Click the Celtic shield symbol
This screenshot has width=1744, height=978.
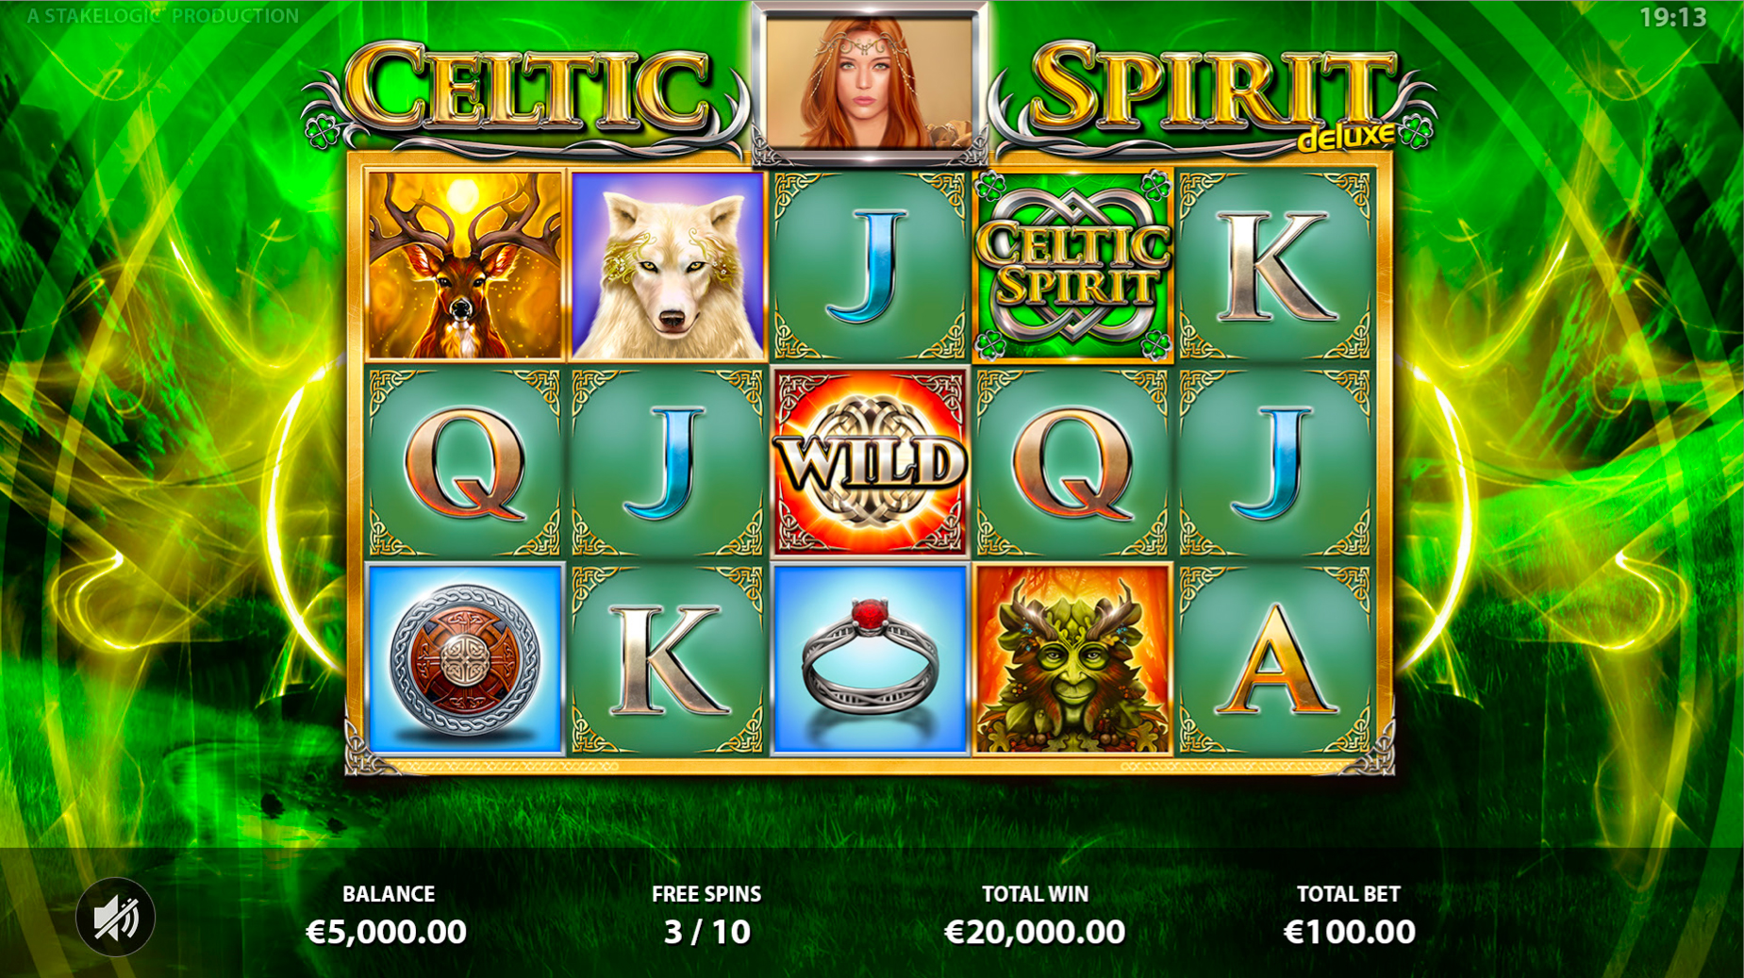[465, 659]
